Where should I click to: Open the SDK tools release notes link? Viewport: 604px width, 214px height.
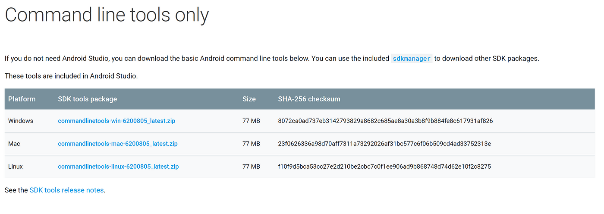coord(66,190)
